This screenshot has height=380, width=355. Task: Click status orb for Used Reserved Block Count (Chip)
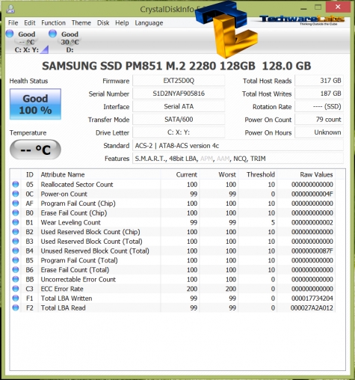coord(16,232)
